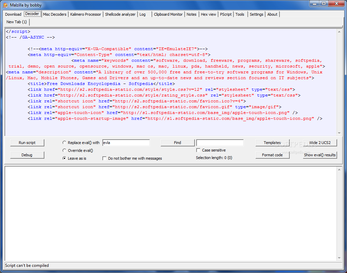
Task: Open the Misc Decoders tab
Action: 55,14
